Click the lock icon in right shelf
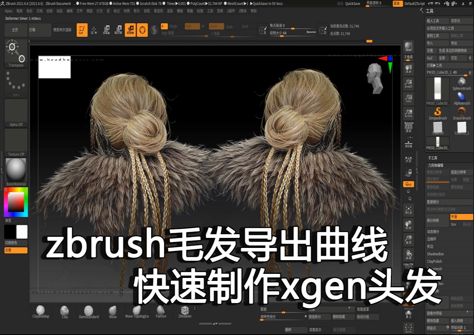 pyautogui.click(x=409, y=173)
